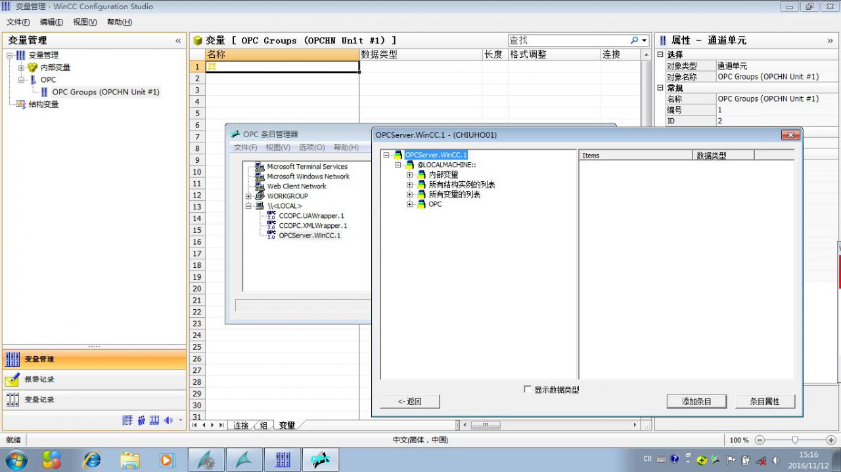This screenshot has width=841, height=472.
Task: Click the zoom out minus button
Action: click(760, 440)
